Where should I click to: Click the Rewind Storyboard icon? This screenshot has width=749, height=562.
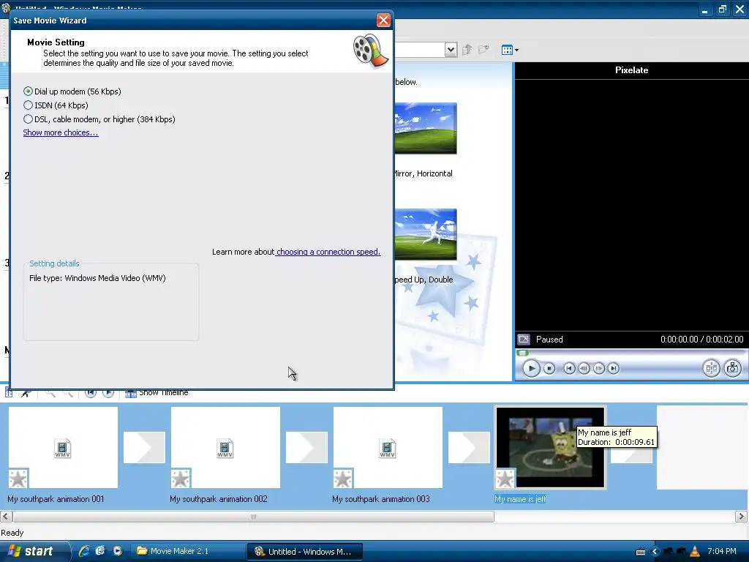(x=90, y=393)
